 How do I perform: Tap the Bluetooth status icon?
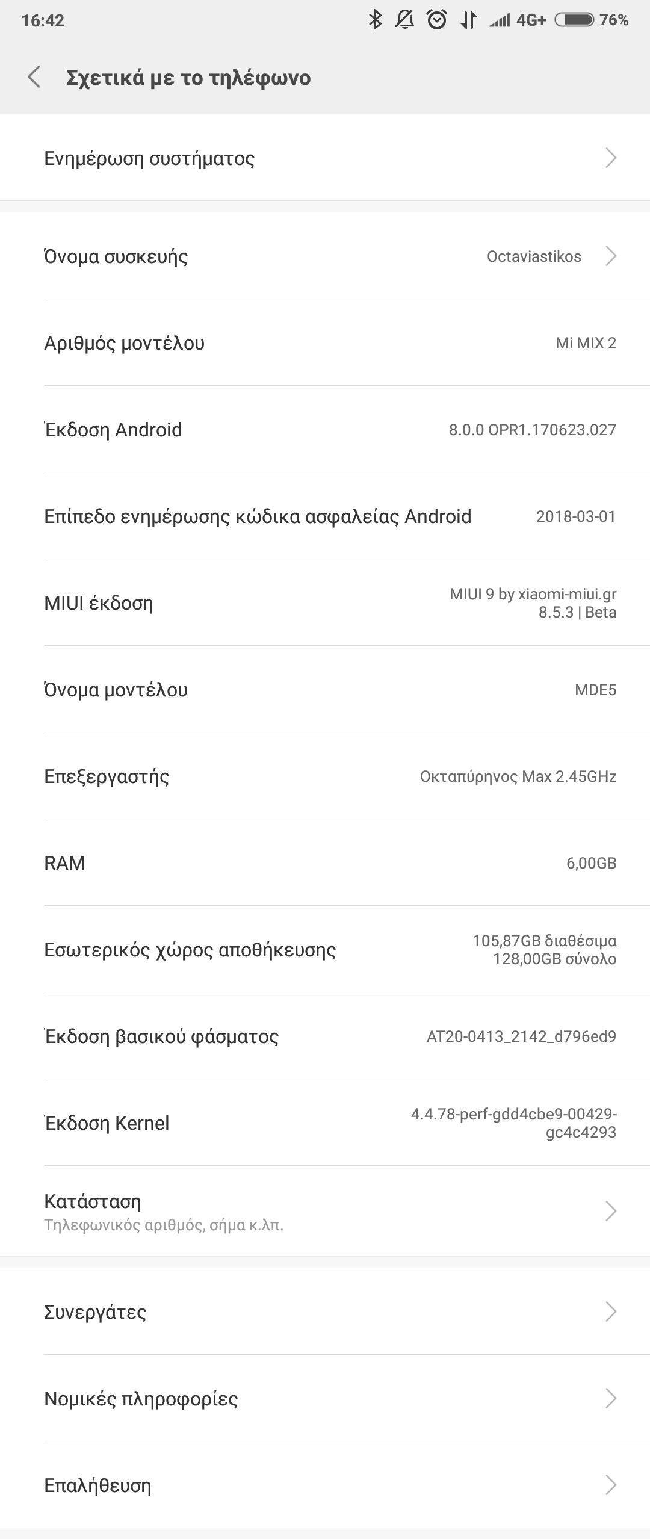tap(375, 20)
